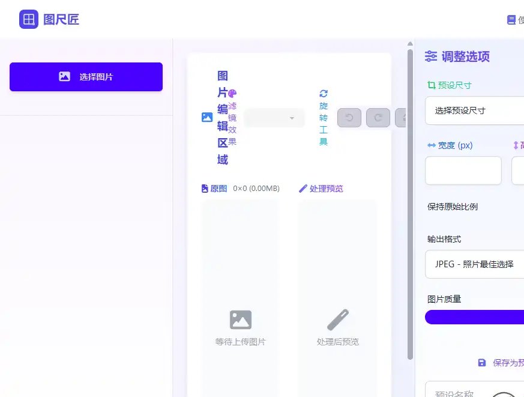The width and height of the screenshot is (524, 397).
Task: Click the image icon beside 图片编辑区域
Action: [207, 117]
